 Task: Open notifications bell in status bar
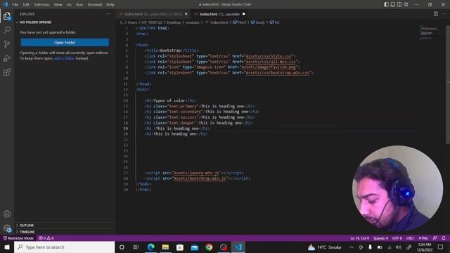pos(444,238)
